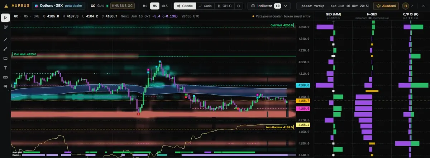The width and height of the screenshot is (430, 158).
Task: Select Candle chart type
Action: 185,6
